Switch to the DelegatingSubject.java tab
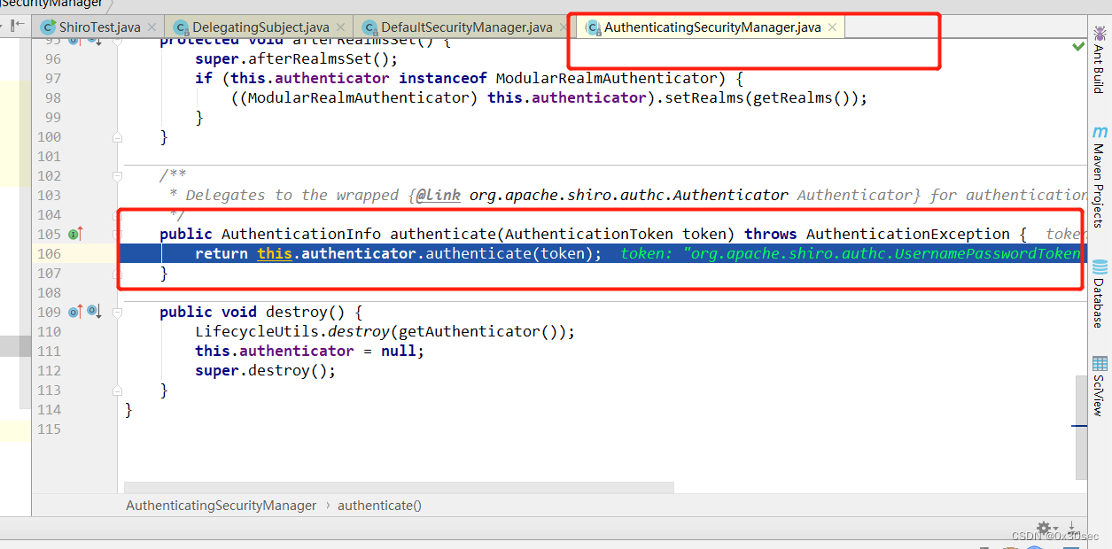Image resolution: width=1112 pixels, height=549 pixels. coord(260,27)
